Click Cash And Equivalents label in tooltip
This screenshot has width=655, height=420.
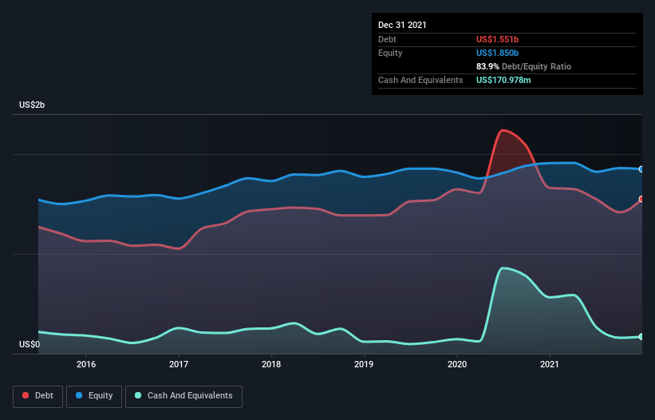(x=420, y=80)
